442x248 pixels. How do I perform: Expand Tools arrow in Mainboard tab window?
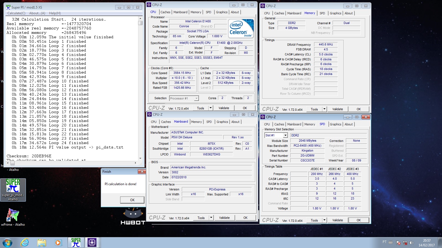click(x=211, y=218)
